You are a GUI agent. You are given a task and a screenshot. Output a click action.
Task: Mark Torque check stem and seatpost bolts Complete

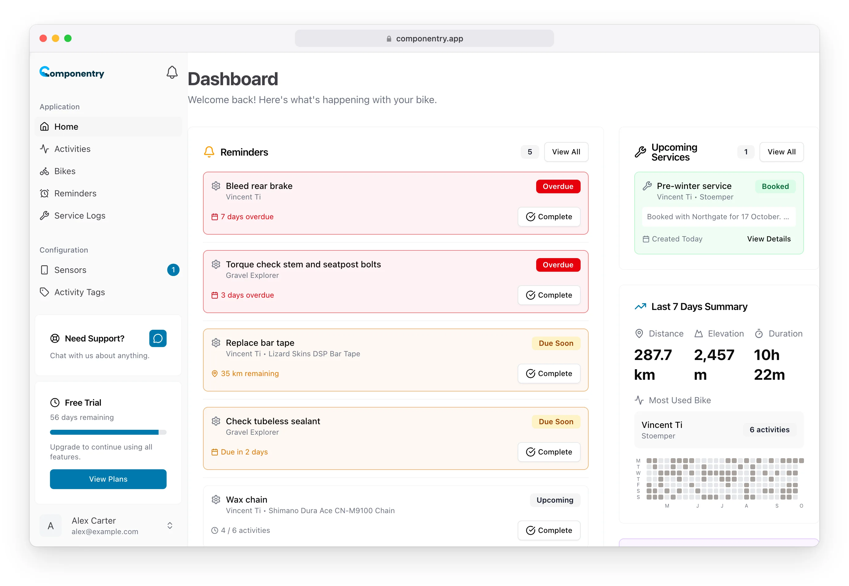click(549, 295)
